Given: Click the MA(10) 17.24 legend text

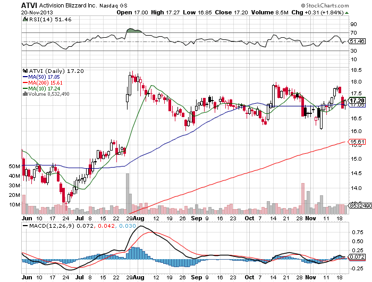Looking at the screenshot, I should coord(44,89).
